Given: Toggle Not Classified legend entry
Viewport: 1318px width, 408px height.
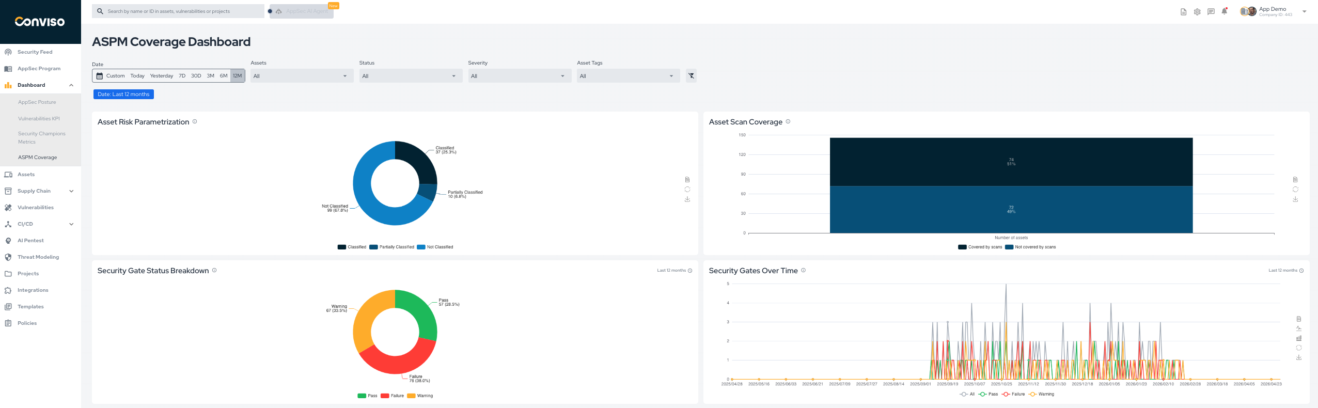Looking at the screenshot, I should 435,247.
